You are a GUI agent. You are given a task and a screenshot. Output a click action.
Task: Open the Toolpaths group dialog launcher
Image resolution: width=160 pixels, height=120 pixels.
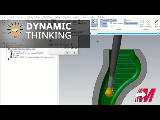point(98,29)
